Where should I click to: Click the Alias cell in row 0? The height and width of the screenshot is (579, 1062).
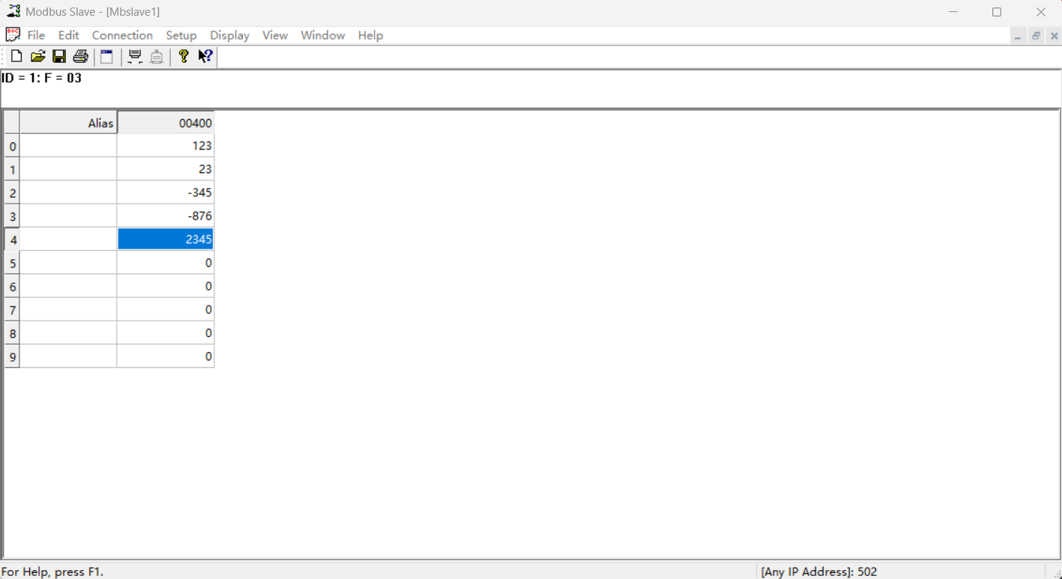tap(68, 146)
